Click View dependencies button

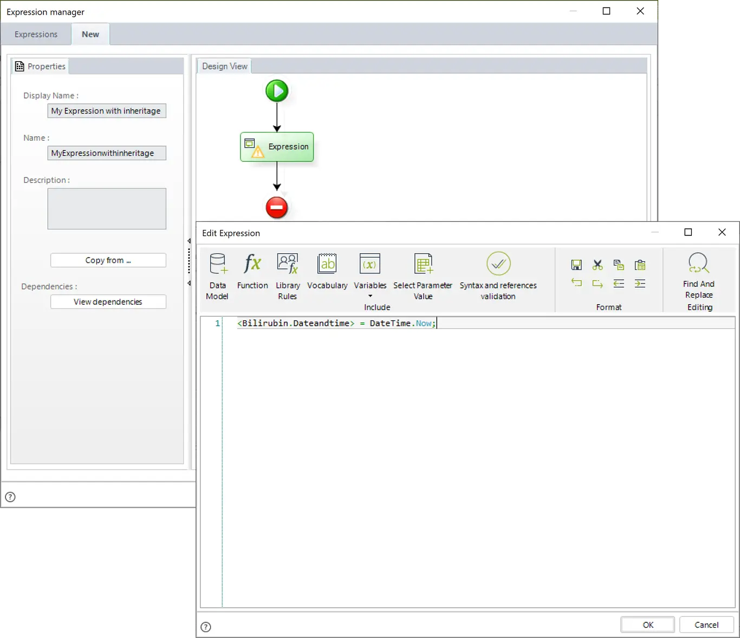(x=108, y=302)
